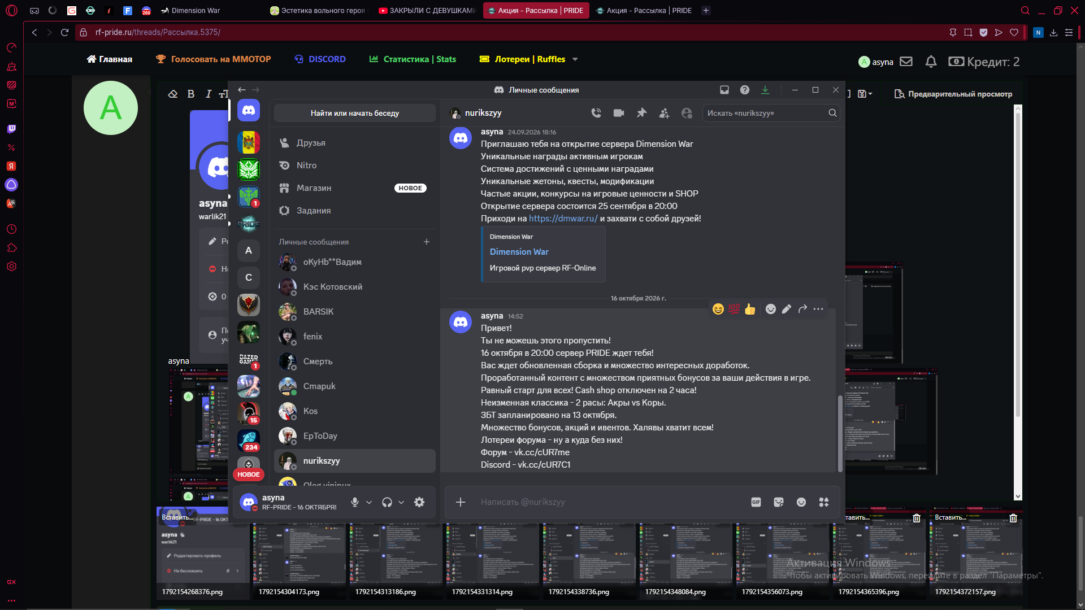Deafen Discord with the headphones button
Viewport: 1085px width, 610px height.
(387, 502)
